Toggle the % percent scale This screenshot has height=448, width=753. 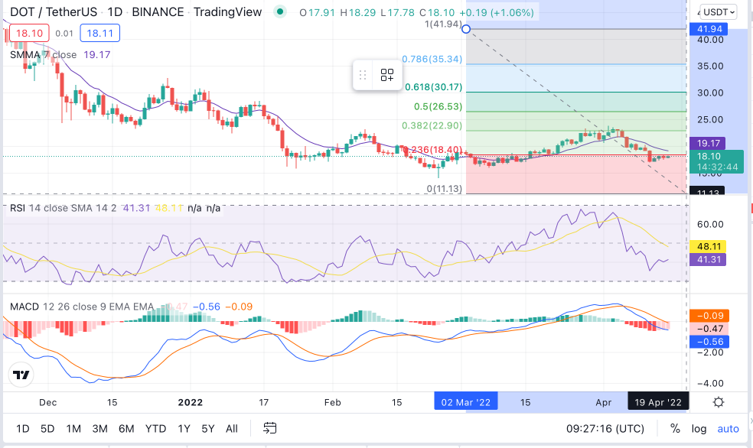(675, 428)
